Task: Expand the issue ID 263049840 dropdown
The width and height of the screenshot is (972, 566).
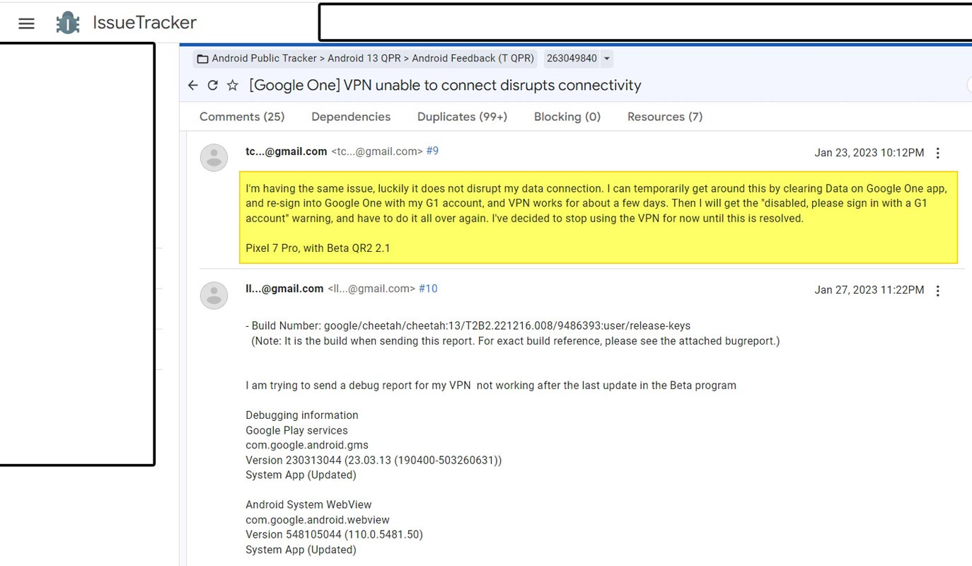Action: (x=606, y=59)
